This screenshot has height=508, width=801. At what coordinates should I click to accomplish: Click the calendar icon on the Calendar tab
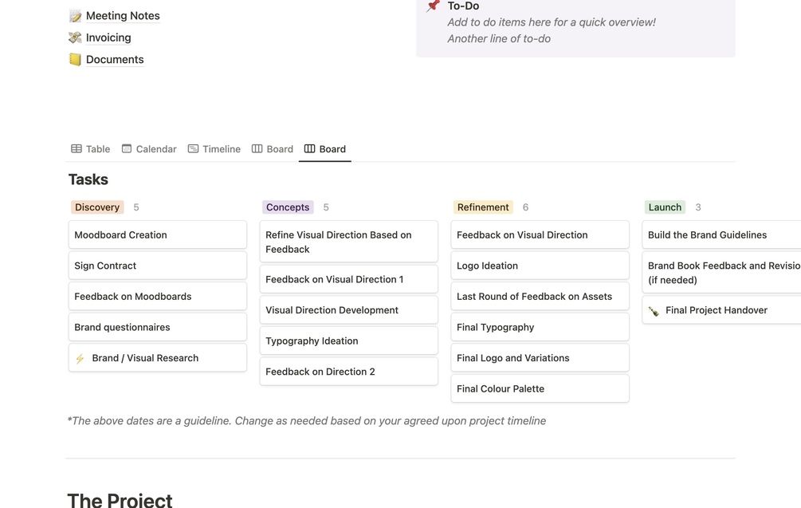tap(127, 148)
